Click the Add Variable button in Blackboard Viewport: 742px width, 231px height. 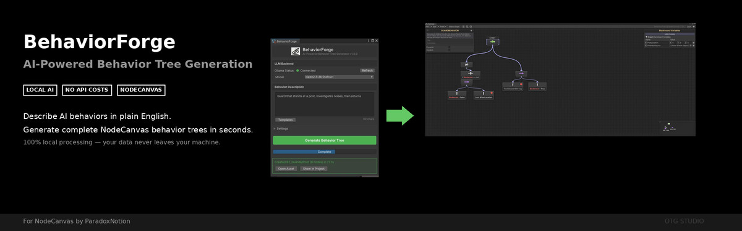click(x=670, y=34)
